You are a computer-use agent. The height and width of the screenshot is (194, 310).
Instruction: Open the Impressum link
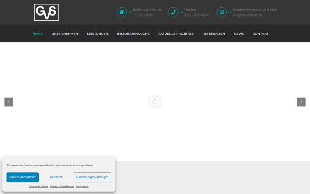click(x=83, y=186)
